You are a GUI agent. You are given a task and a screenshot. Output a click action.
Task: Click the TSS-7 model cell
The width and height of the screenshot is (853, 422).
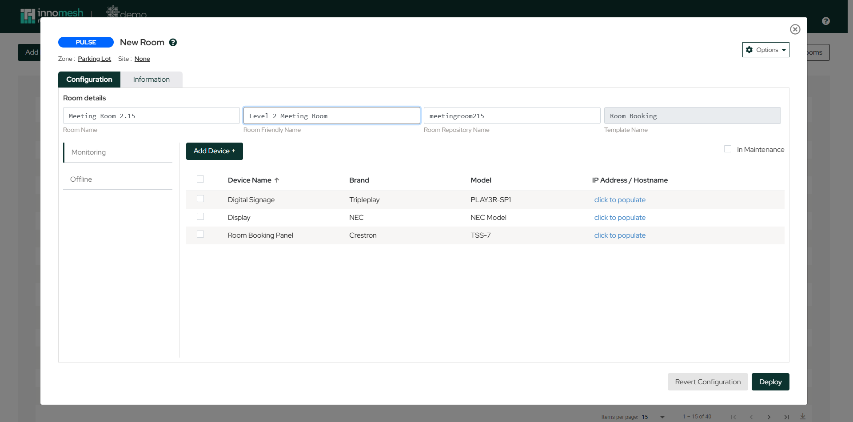(x=481, y=235)
